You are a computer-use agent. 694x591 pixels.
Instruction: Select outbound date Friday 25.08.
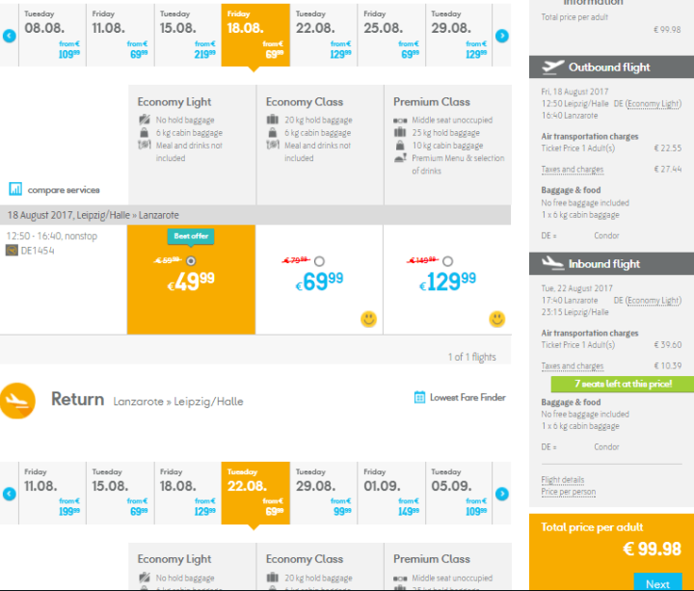390,35
